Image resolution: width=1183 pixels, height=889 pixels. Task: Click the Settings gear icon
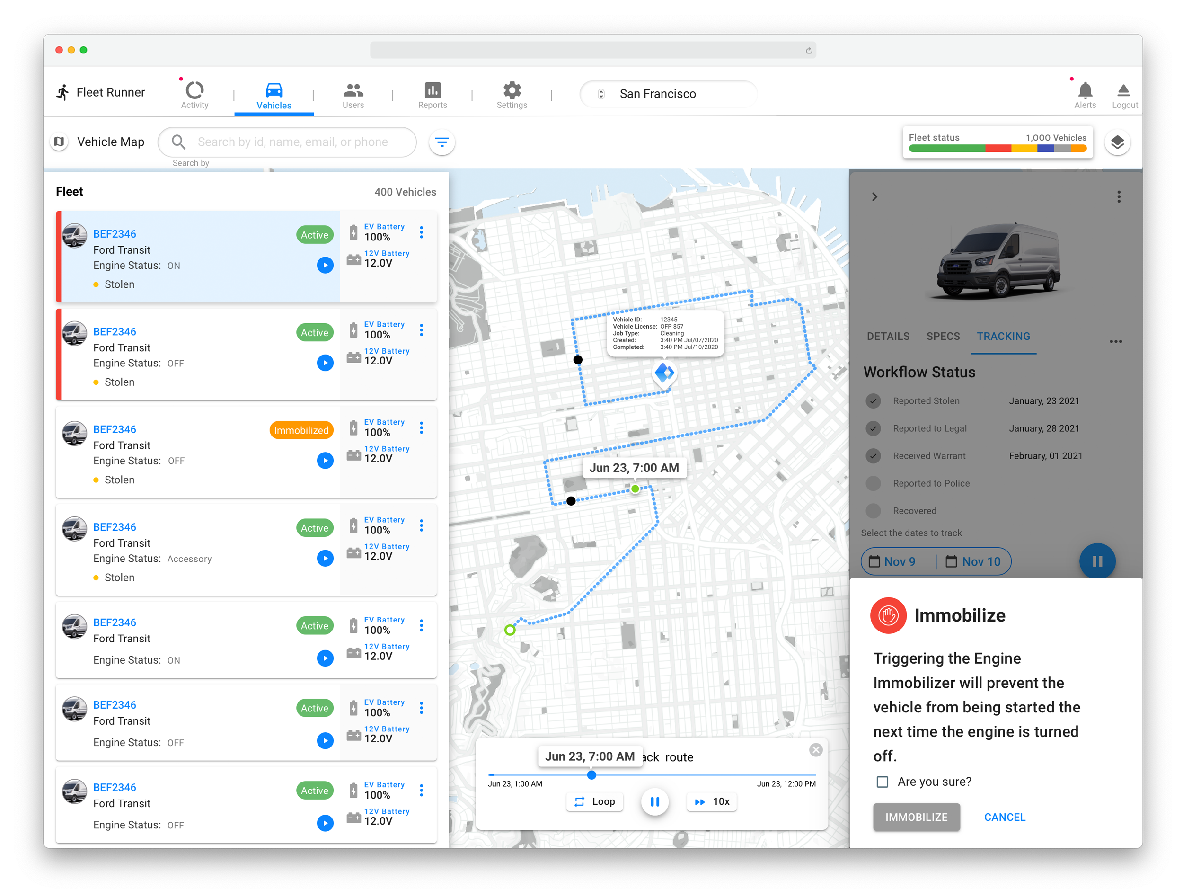[511, 91]
